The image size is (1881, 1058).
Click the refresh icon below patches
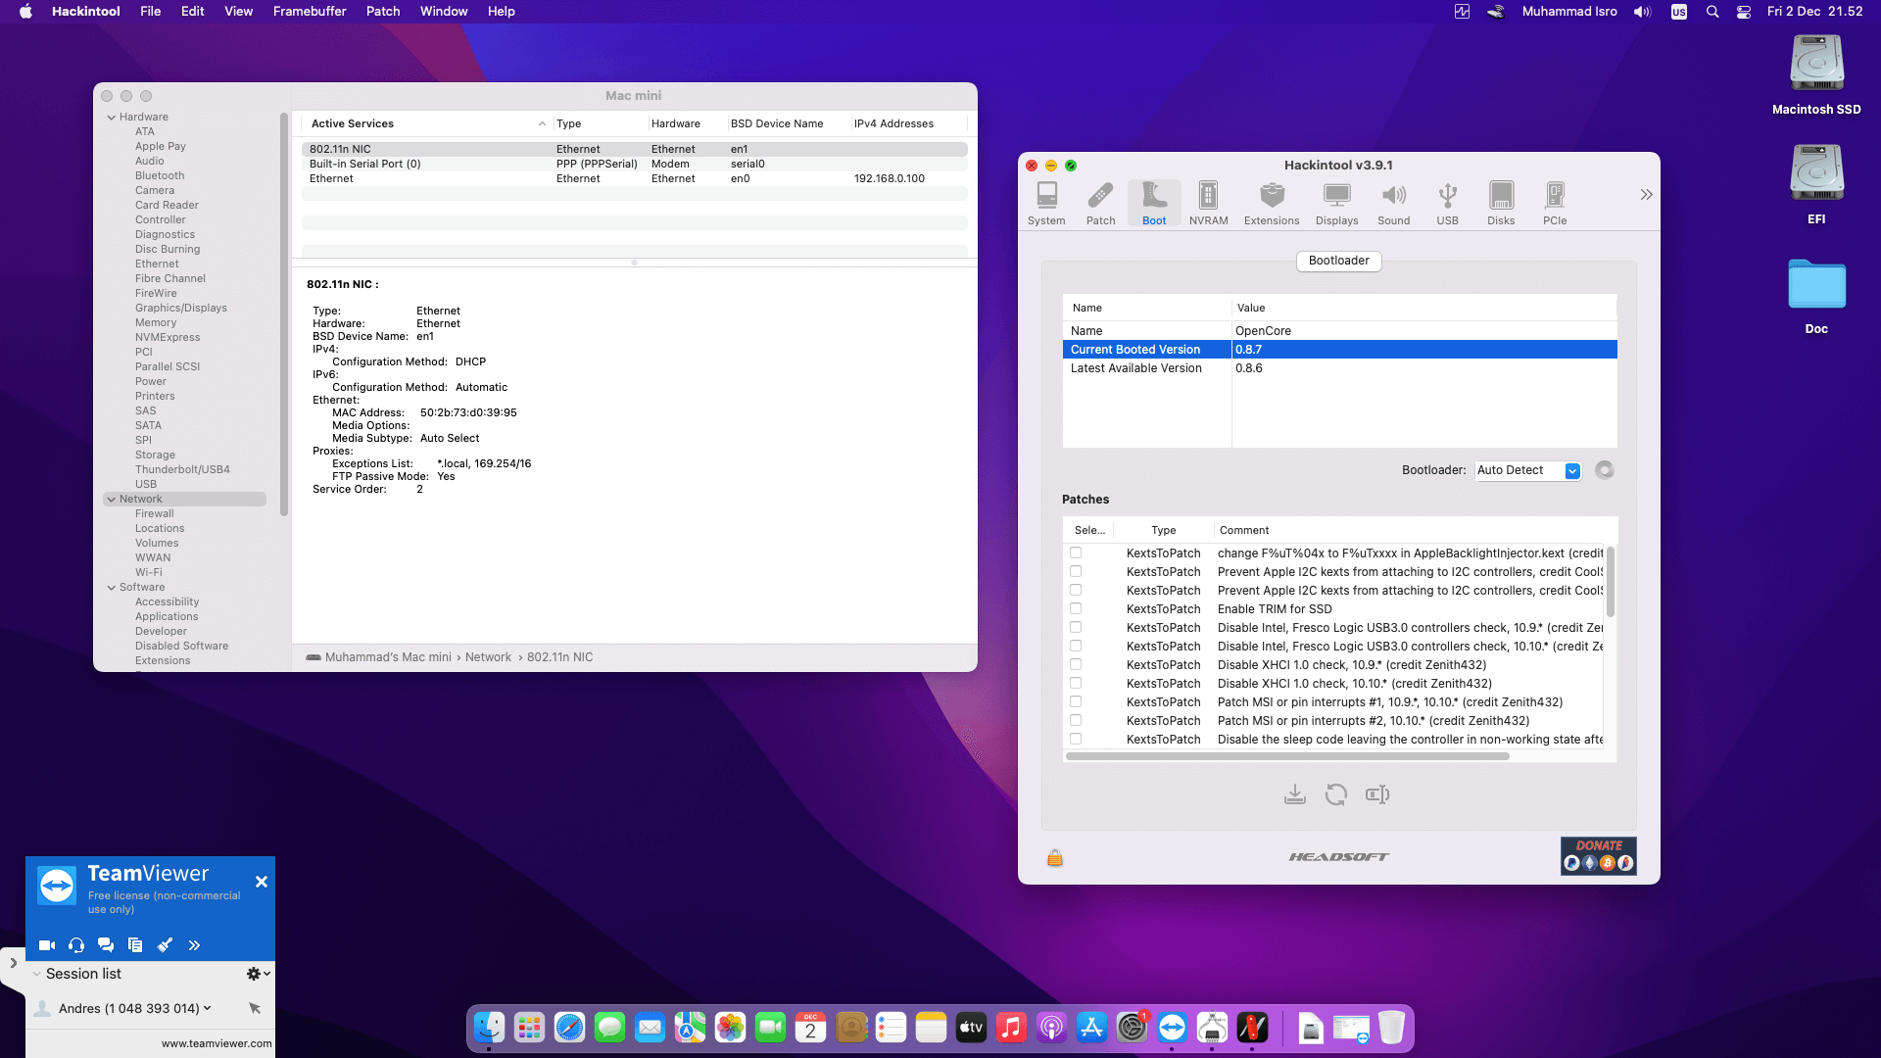(x=1335, y=794)
